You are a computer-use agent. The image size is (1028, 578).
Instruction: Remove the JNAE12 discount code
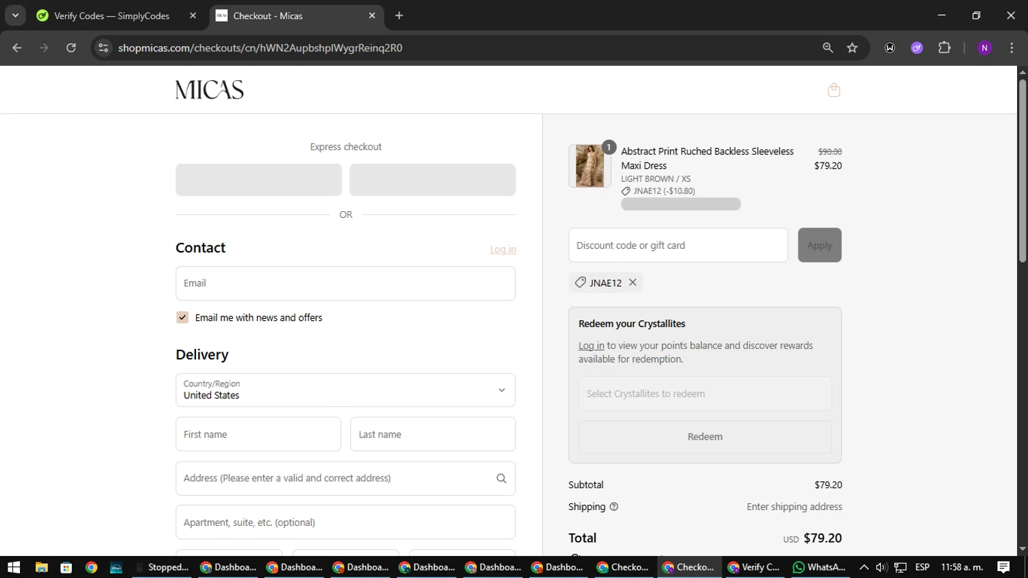pyautogui.click(x=633, y=282)
